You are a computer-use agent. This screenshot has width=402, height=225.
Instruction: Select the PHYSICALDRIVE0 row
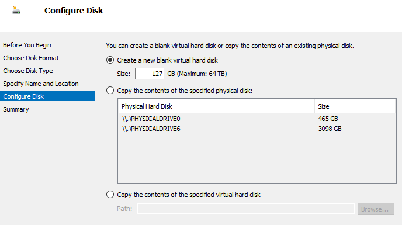(x=257, y=119)
